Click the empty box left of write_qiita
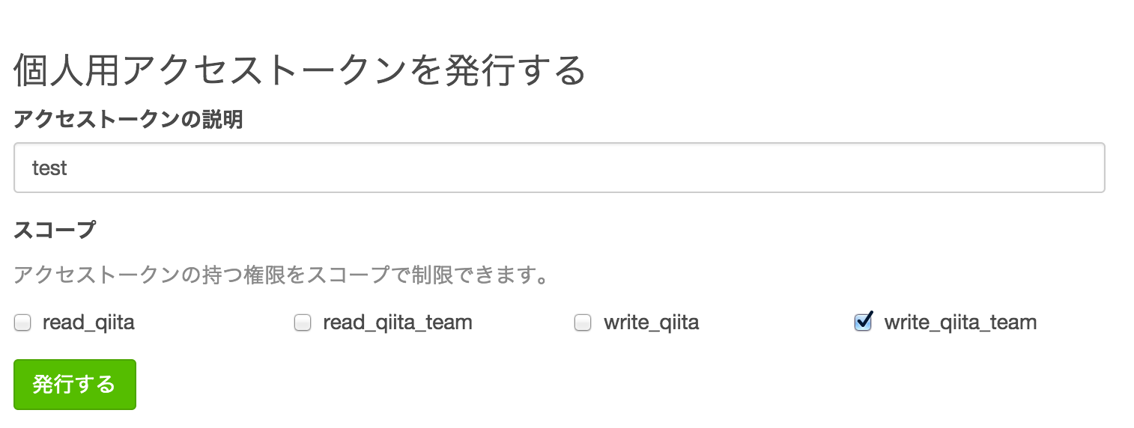Viewport: 1134px width, 428px height. click(x=583, y=323)
